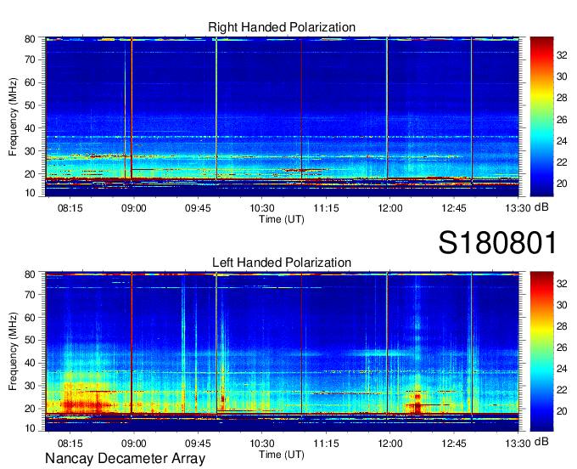This screenshot has width=577, height=469.
Task: Click the dB unit label of upper plot
Action: [541, 207]
